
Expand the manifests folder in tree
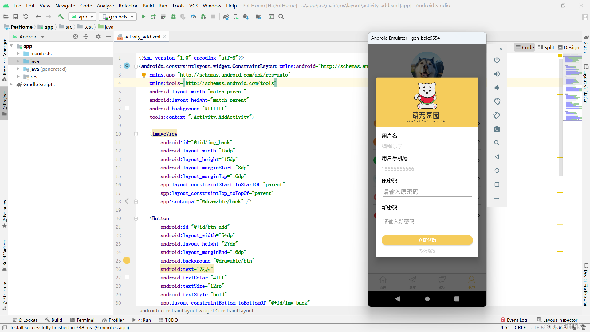pyautogui.click(x=18, y=53)
